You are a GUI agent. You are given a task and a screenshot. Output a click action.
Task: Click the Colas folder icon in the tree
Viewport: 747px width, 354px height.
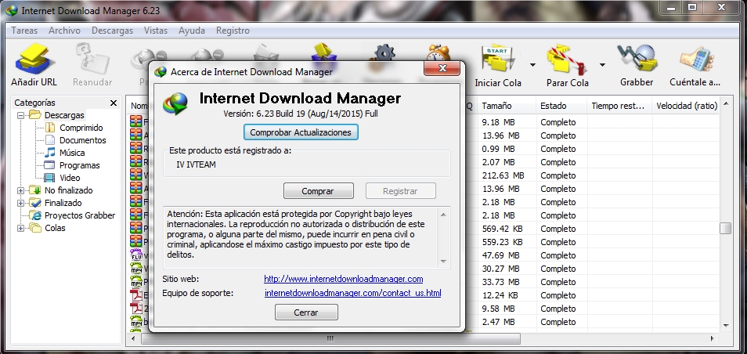tap(34, 228)
